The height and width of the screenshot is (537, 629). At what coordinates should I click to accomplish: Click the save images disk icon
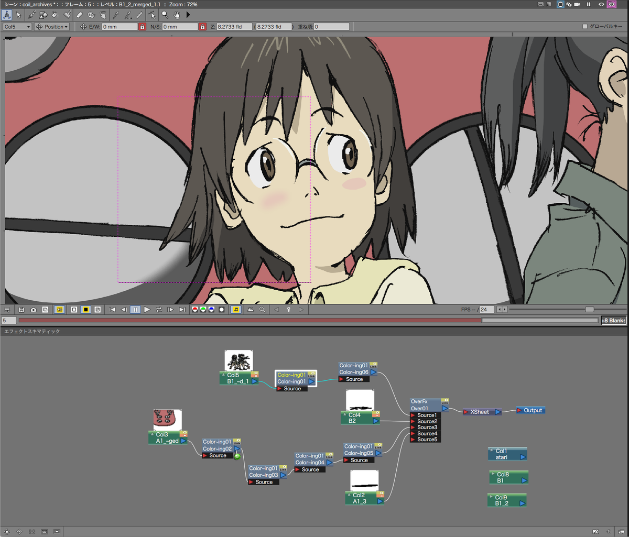(21, 310)
